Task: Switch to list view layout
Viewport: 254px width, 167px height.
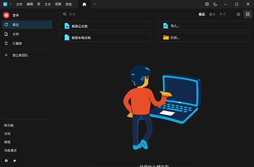Action: click(238, 14)
